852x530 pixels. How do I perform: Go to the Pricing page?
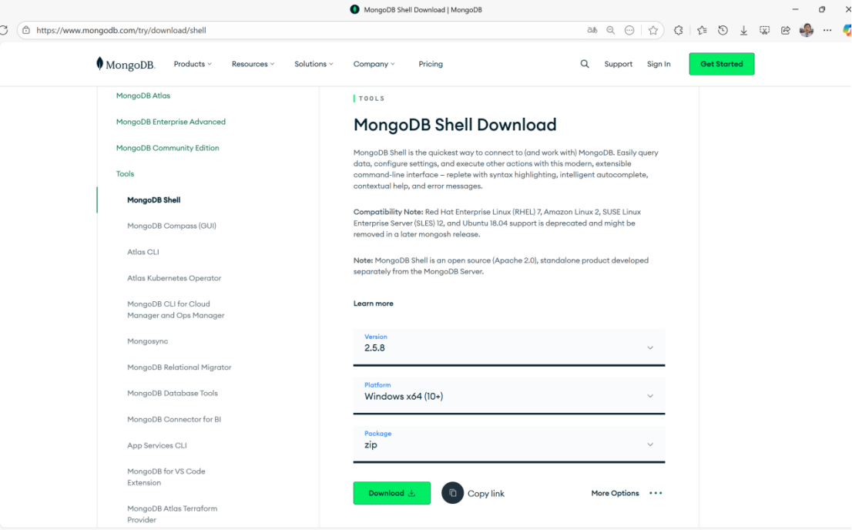pos(431,64)
